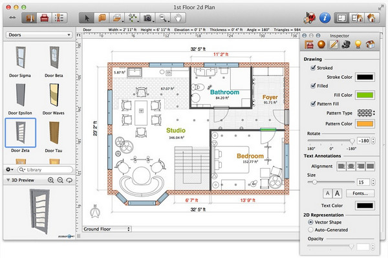The width and height of the screenshot is (388, 258).
Task: Show the building elements library tab
Action: (29, 18)
